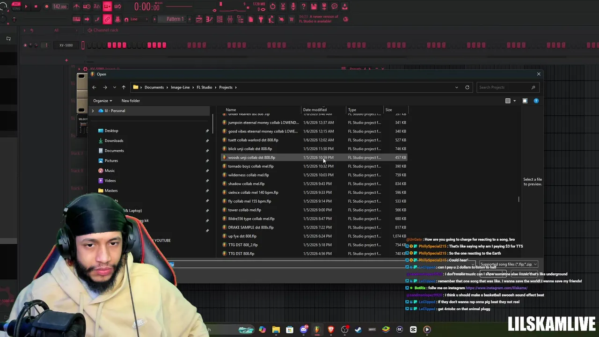Toggle the countdown before recording button
This screenshot has width=599, height=337.
tap(97, 7)
